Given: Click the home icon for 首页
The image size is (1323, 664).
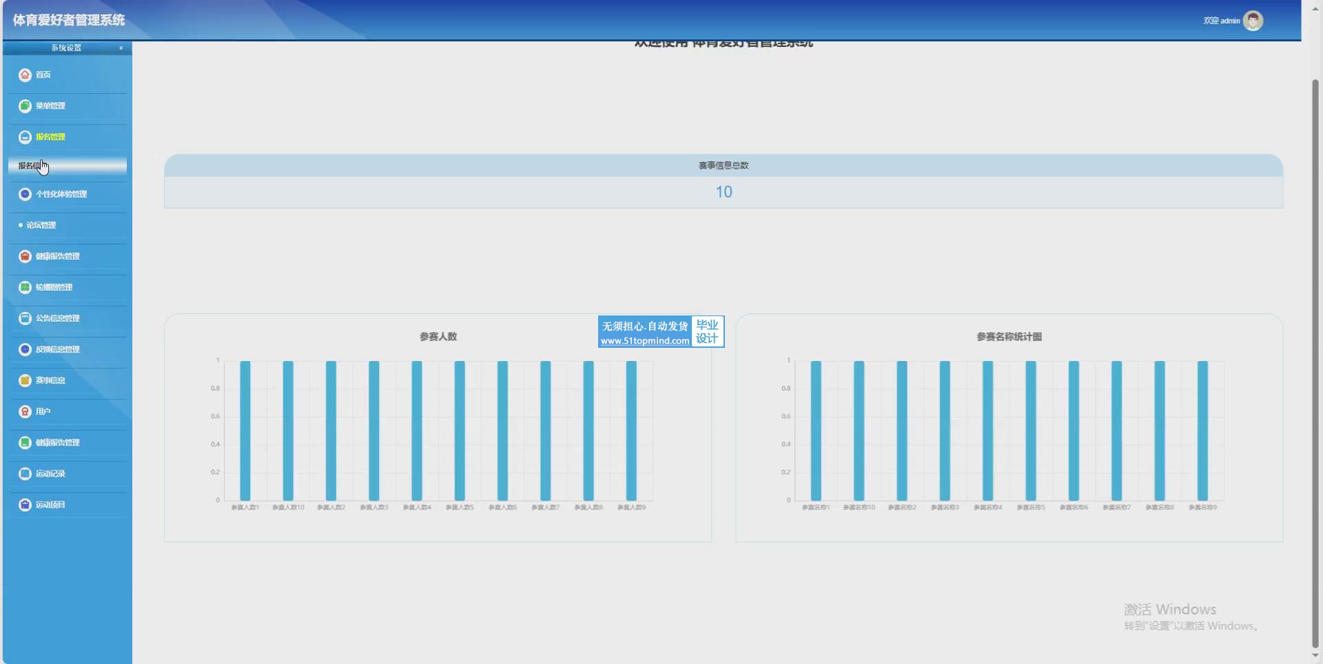Looking at the screenshot, I should 25,74.
